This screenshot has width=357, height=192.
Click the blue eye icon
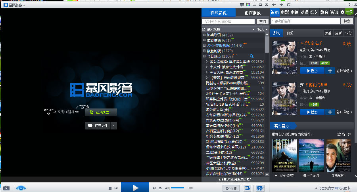tap(21, 188)
